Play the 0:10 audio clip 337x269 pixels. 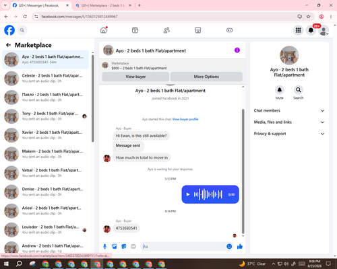click(188, 194)
